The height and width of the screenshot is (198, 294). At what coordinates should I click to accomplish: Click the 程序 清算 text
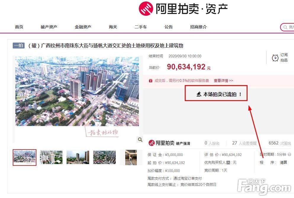pos(273,163)
